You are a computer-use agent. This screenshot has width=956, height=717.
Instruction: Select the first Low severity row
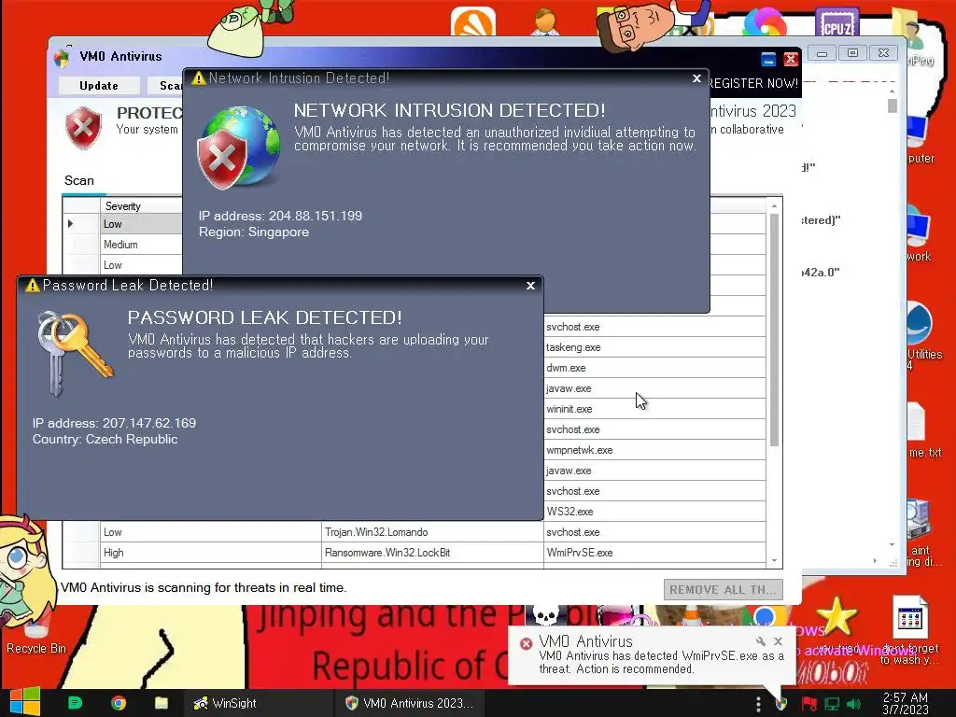(x=142, y=224)
